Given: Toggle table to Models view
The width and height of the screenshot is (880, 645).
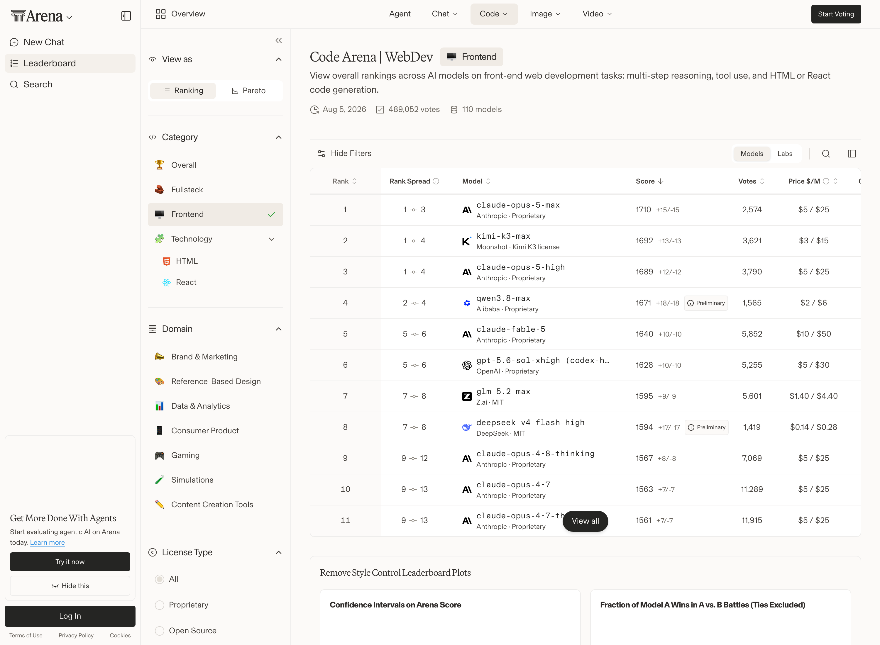Looking at the screenshot, I should (752, 153).
